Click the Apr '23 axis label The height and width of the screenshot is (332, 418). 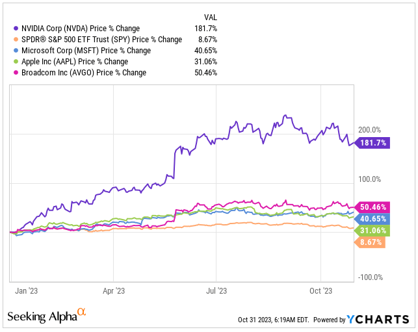point(114,290)
